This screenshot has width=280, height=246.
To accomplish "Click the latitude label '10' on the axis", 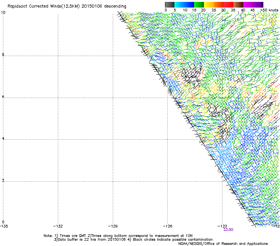I will (3, 12).
